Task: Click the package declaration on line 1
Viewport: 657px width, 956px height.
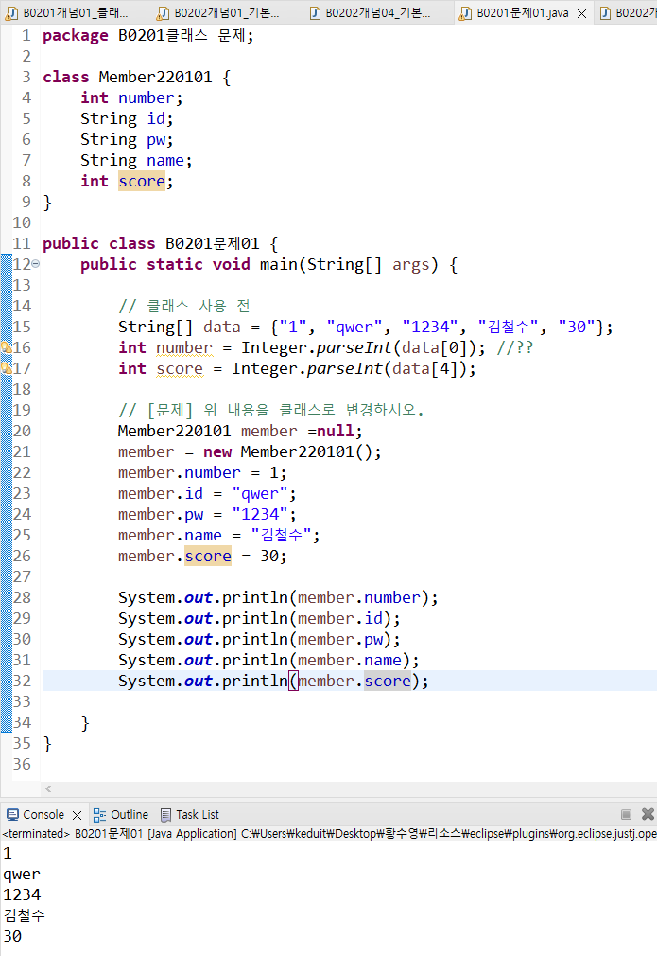Action: 148,35
